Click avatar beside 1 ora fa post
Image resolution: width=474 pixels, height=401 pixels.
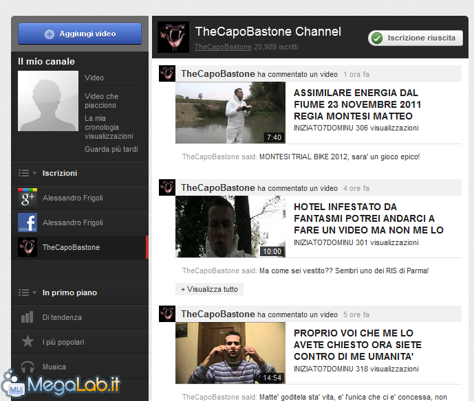click(167, 73)
